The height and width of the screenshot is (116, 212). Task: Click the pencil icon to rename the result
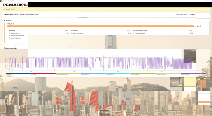(38, 14)
